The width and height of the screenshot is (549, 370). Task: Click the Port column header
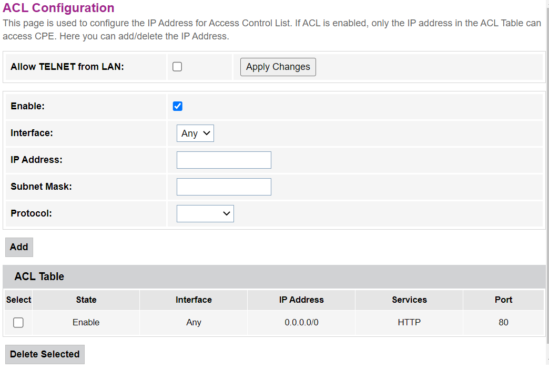pos(503,300)
